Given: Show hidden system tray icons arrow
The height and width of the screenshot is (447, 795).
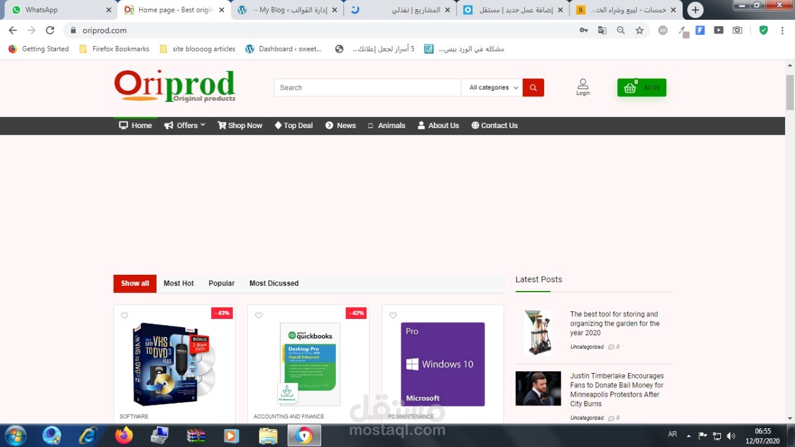Looking at the screenshot, I should (x=688, y=436).
